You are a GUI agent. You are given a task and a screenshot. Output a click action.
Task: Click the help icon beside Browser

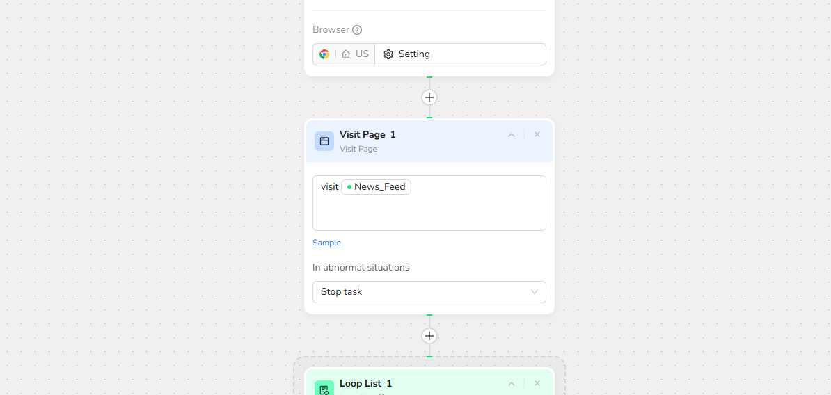(357, 30)
